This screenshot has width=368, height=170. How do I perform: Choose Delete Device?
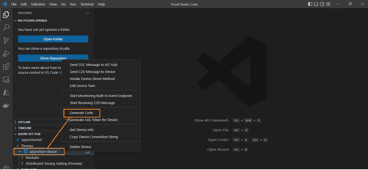click(x=101, y=147)
